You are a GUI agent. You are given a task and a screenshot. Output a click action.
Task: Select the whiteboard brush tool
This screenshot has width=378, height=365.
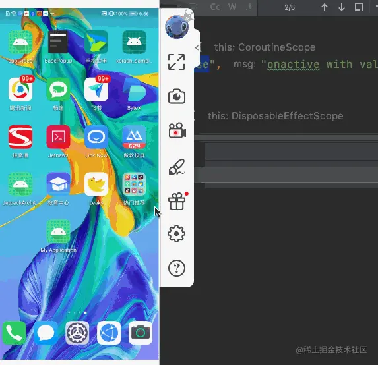[176, 167]
